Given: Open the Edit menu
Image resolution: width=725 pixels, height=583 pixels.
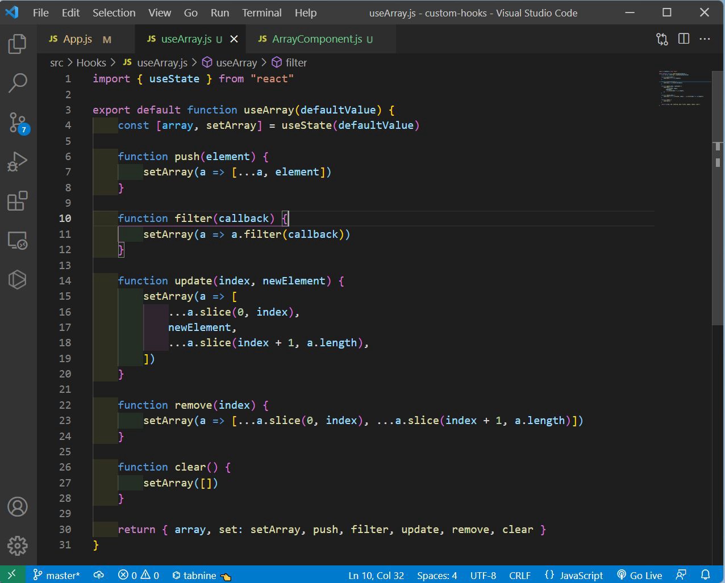Looking at the screenshot, I should tap(71, 12).
